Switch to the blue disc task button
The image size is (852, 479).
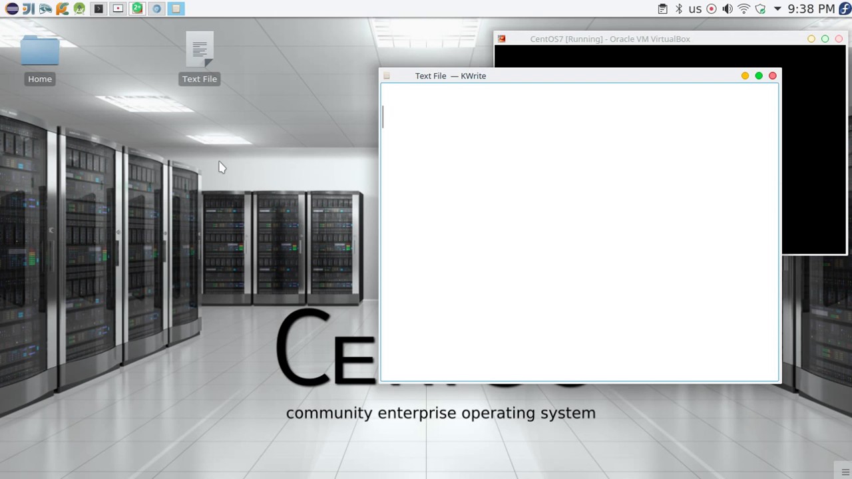156,9
